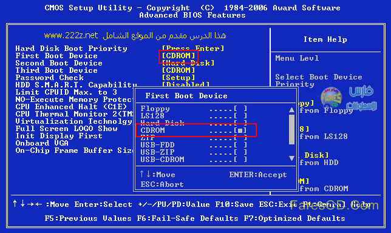391x233 pixels.
Task: Select First Boot Device menu item
Action: click(56, 56)
